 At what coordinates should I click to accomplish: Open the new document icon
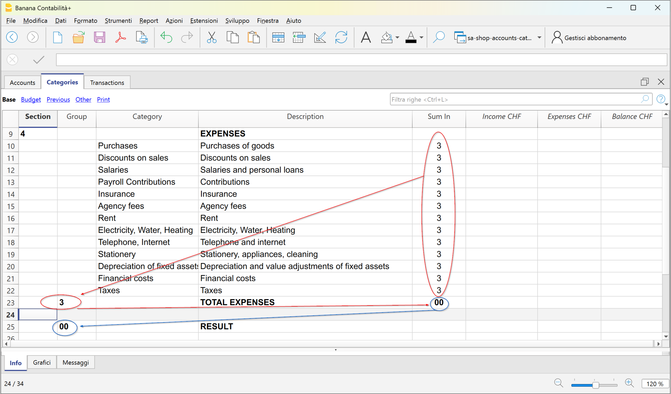point(58,37)
